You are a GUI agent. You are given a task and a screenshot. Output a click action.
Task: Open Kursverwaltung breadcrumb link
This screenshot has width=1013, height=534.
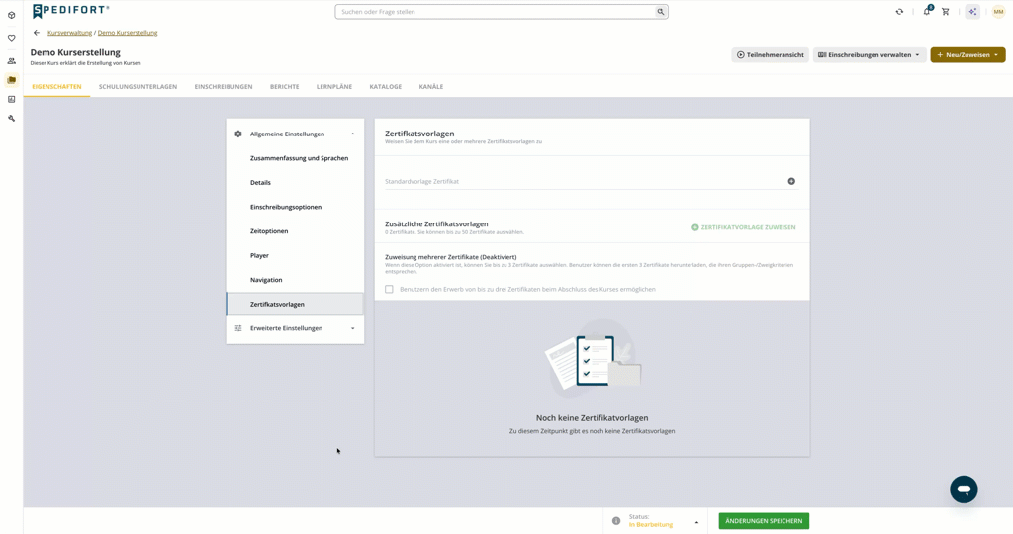(70, 33)
